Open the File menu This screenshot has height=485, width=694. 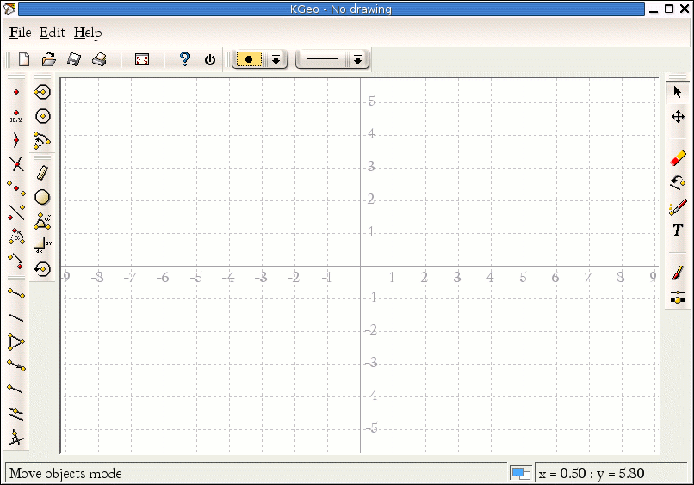(20, 33)
